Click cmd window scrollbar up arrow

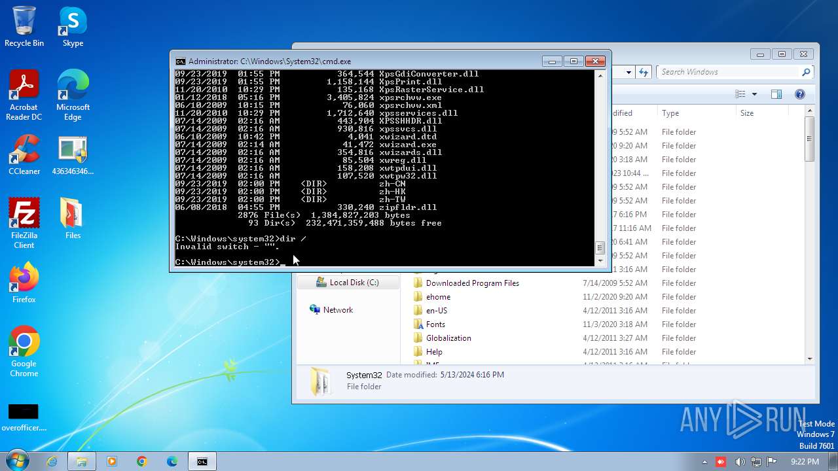coord(599,75)
